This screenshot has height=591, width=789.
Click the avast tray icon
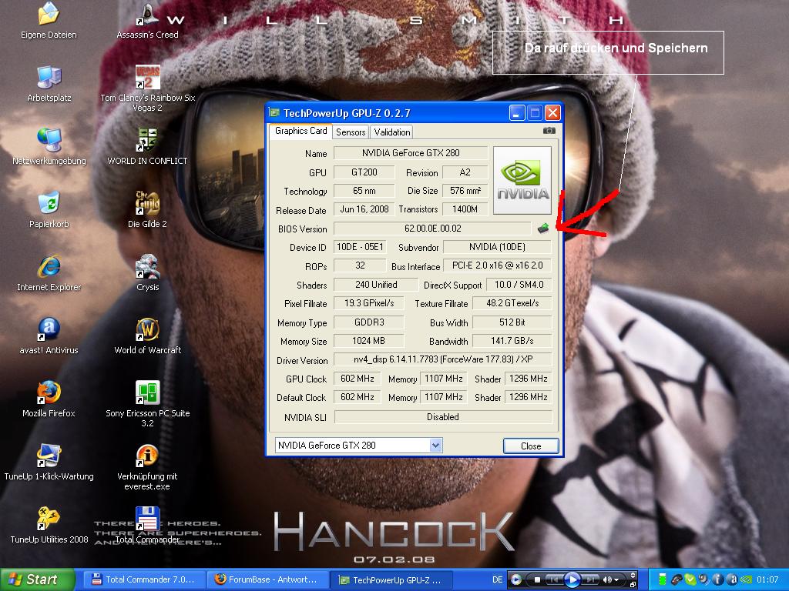point(732,579)
